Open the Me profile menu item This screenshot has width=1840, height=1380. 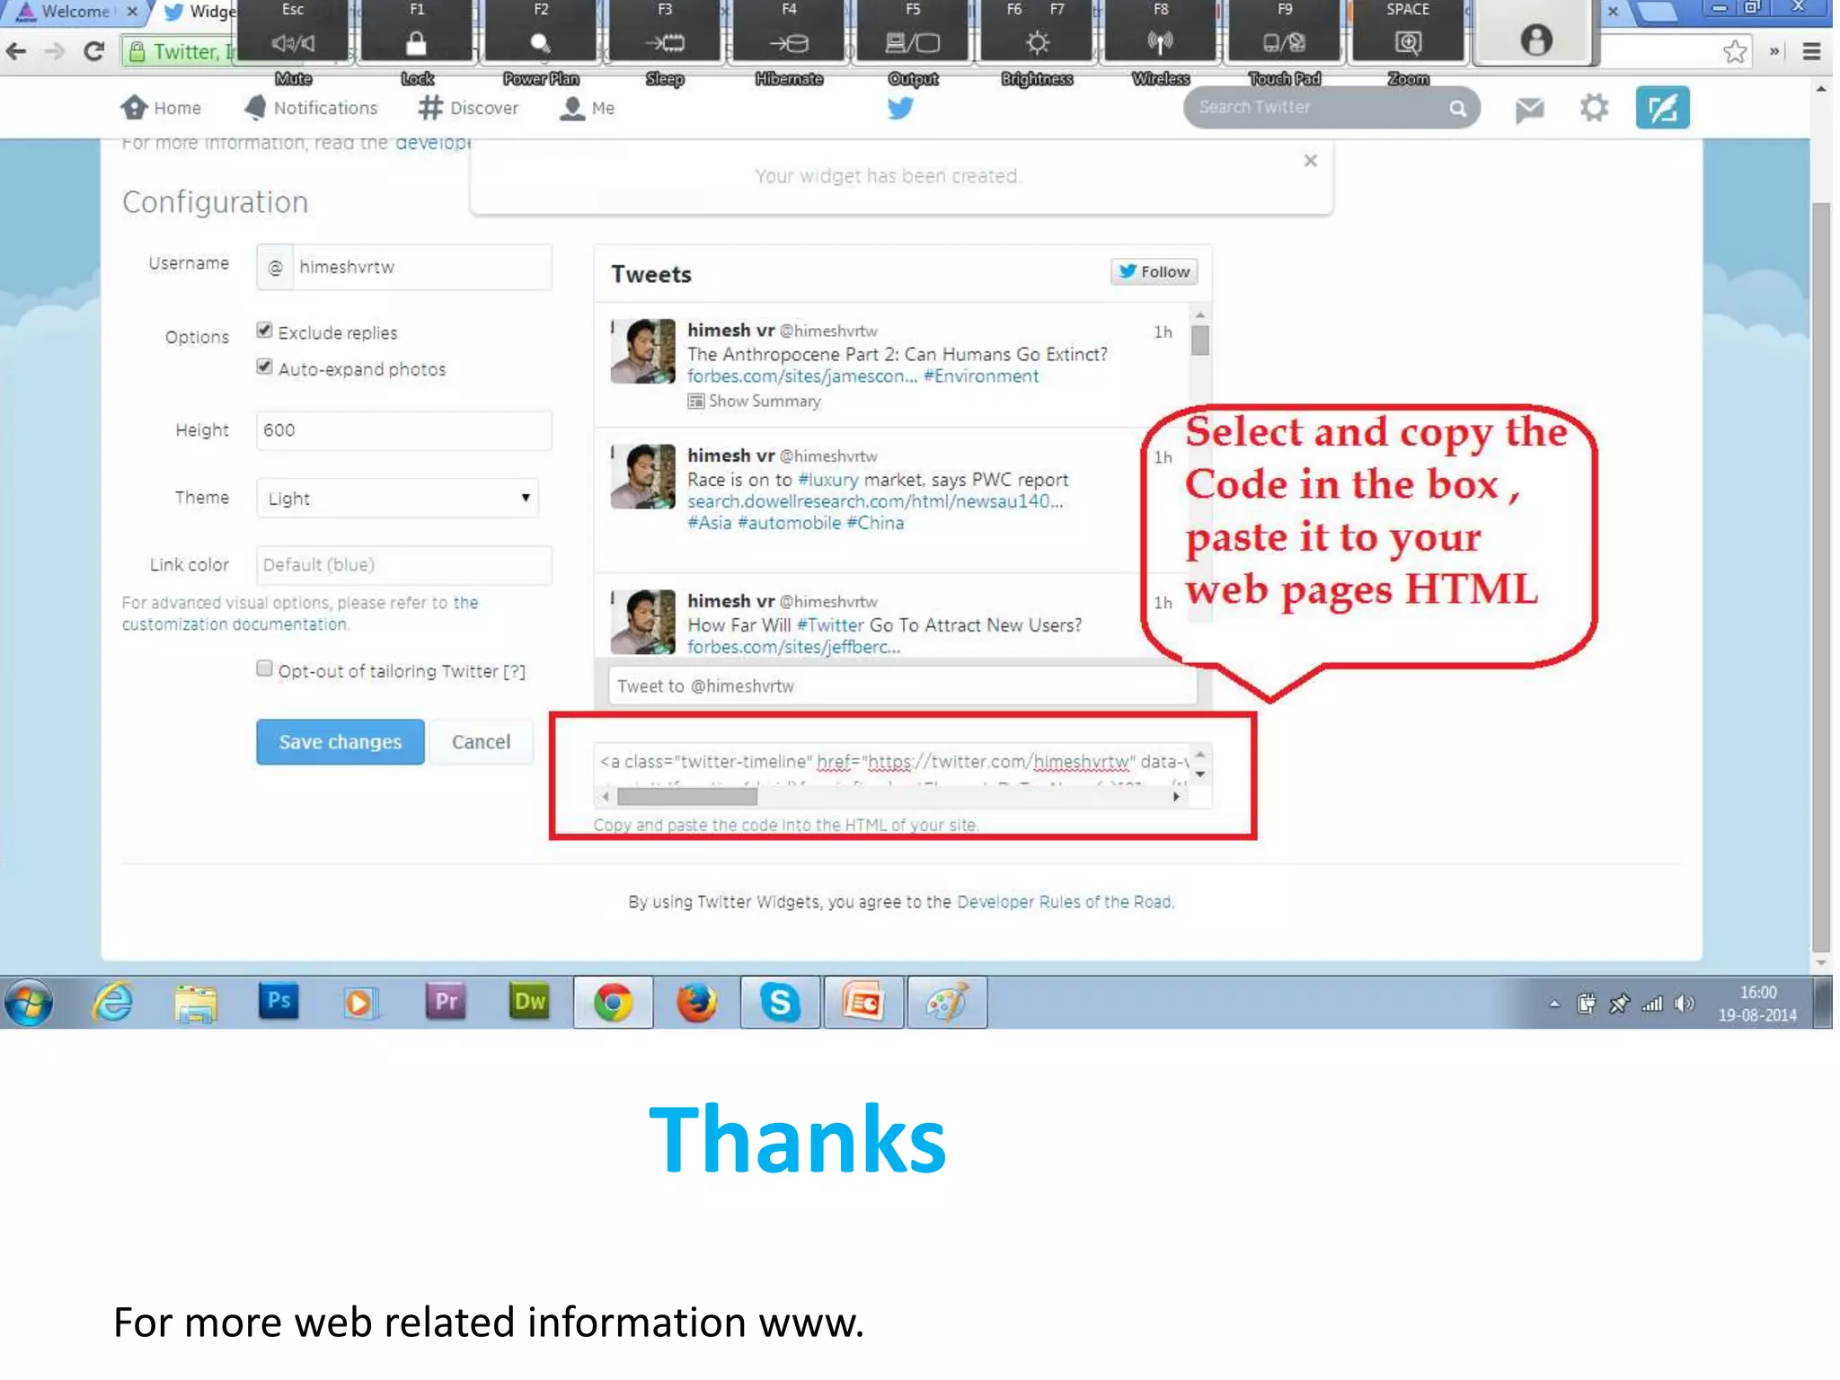587,108
